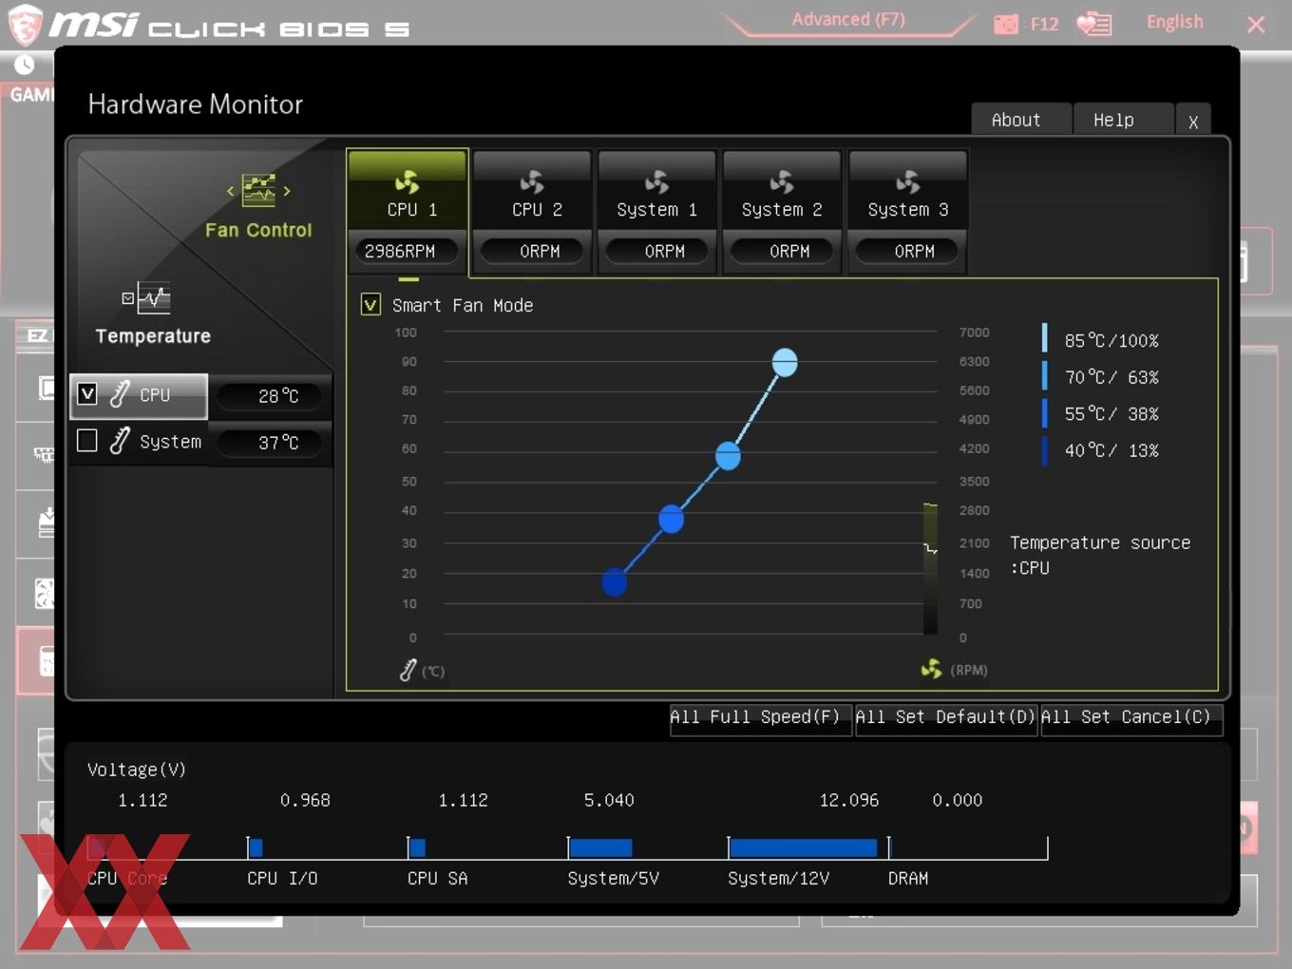Click the right arrow beside Fan Control
The height and width of the screenshot is (969, 1292).
tap(287, 191)
